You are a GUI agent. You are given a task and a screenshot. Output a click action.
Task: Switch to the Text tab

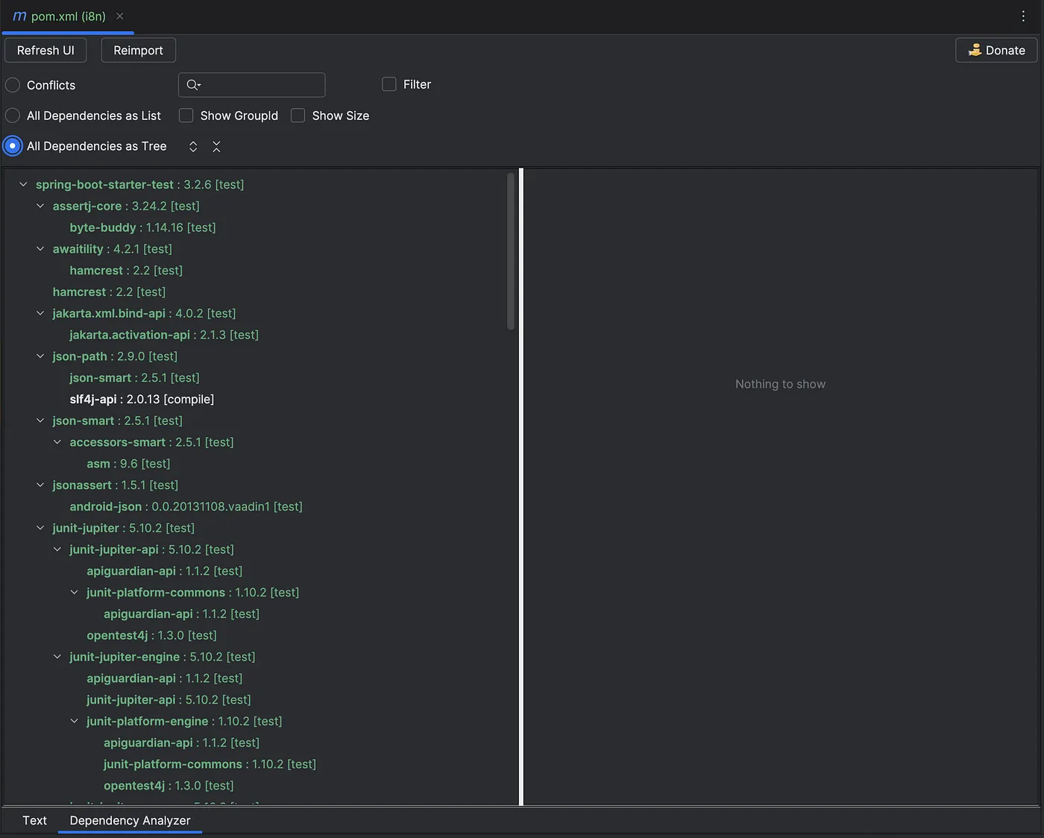(34, 820)
